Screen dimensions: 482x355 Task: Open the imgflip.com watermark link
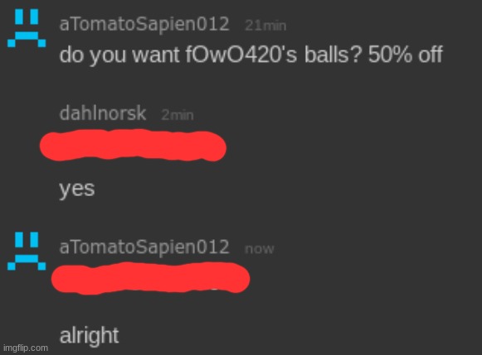[x=26, y=348]
